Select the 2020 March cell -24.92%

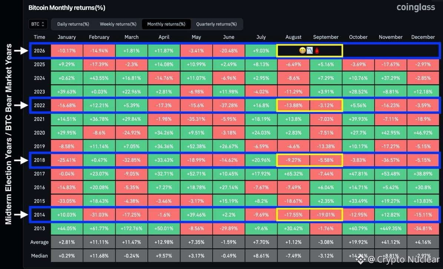click(132, 133)
